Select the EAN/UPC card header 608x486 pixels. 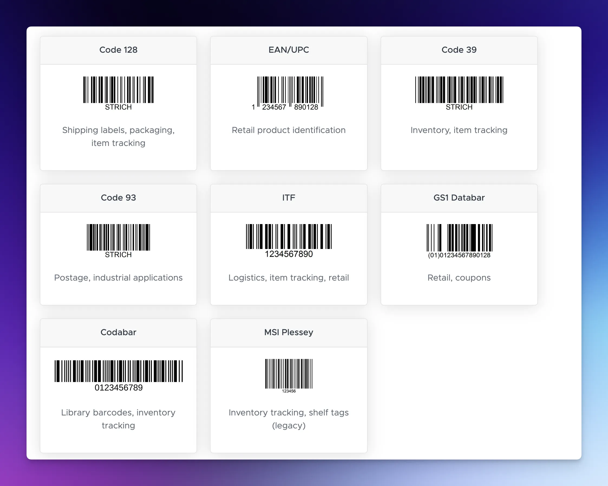point(289,50)
